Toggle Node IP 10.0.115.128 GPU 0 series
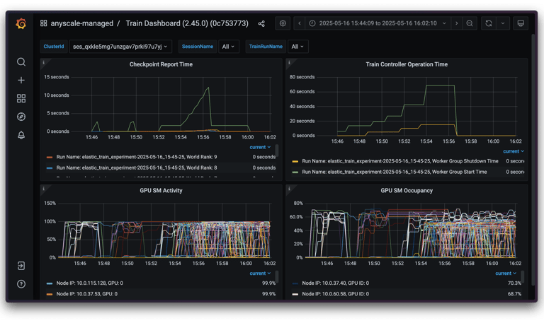Viewport: 544px width, 323px height. tap(89, 283)
